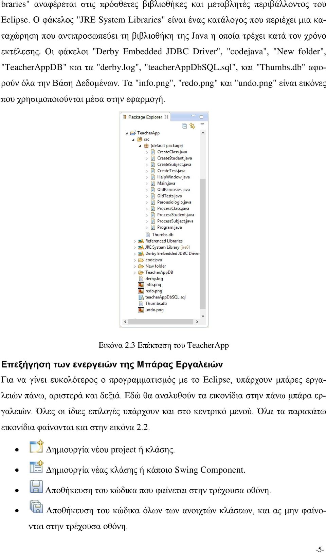The width and height of the screenshot is (326, 553).
Task: Expand the Referenced Libraries node
Action: click(x=135, y=241)
